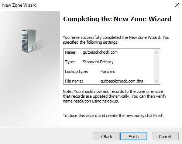This screenshot has width=182, height=144.
Task: Click the New Zone Wizard title bar text
Action: point(19,5)
